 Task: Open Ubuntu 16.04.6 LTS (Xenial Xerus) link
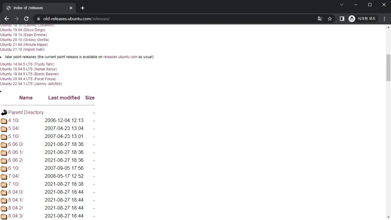click(x=28, y=69)
